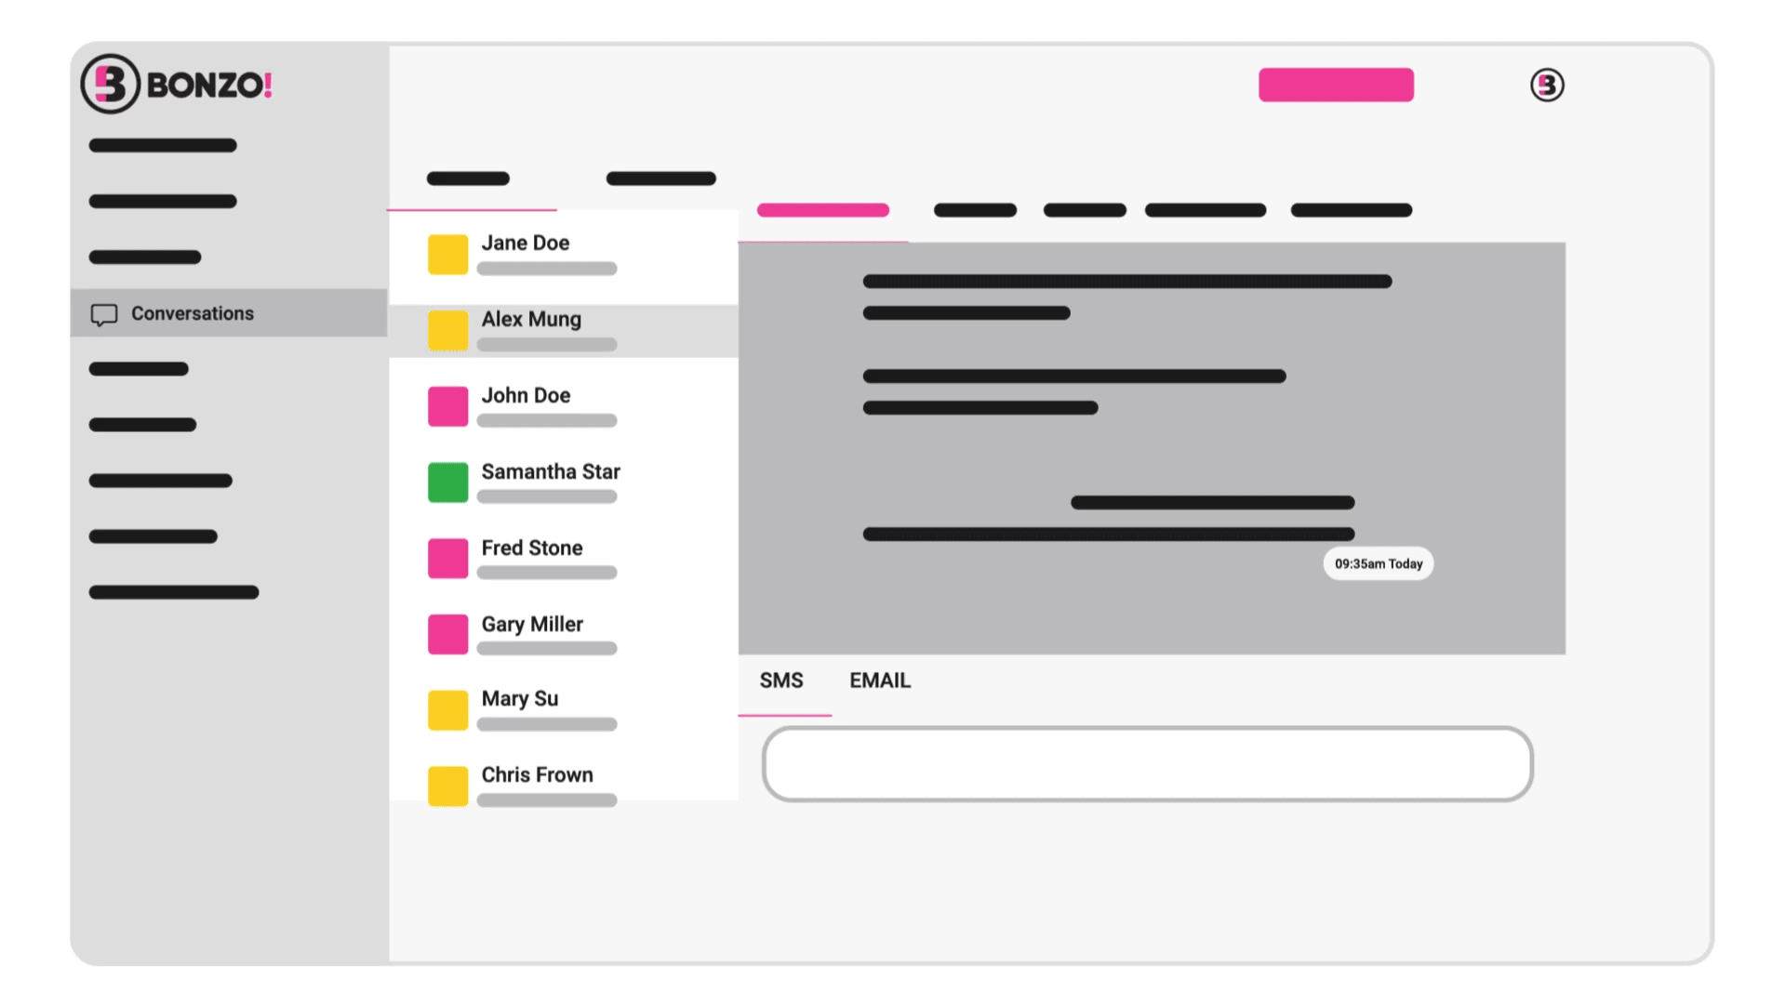Image resolution: width=1786 pixels, height=1004 pixels.
Task: Click the pink highlighted filter tab
Action: pyautogui.click(x=823, y=209)
